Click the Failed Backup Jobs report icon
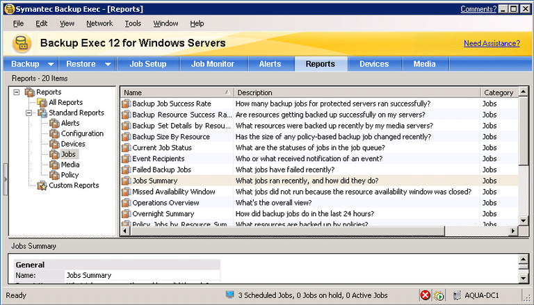Viewport: 534px width, 305px height. click(126, 170)
